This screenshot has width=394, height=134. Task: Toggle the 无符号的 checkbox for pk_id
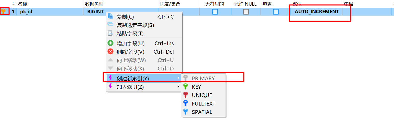point(215,12)
